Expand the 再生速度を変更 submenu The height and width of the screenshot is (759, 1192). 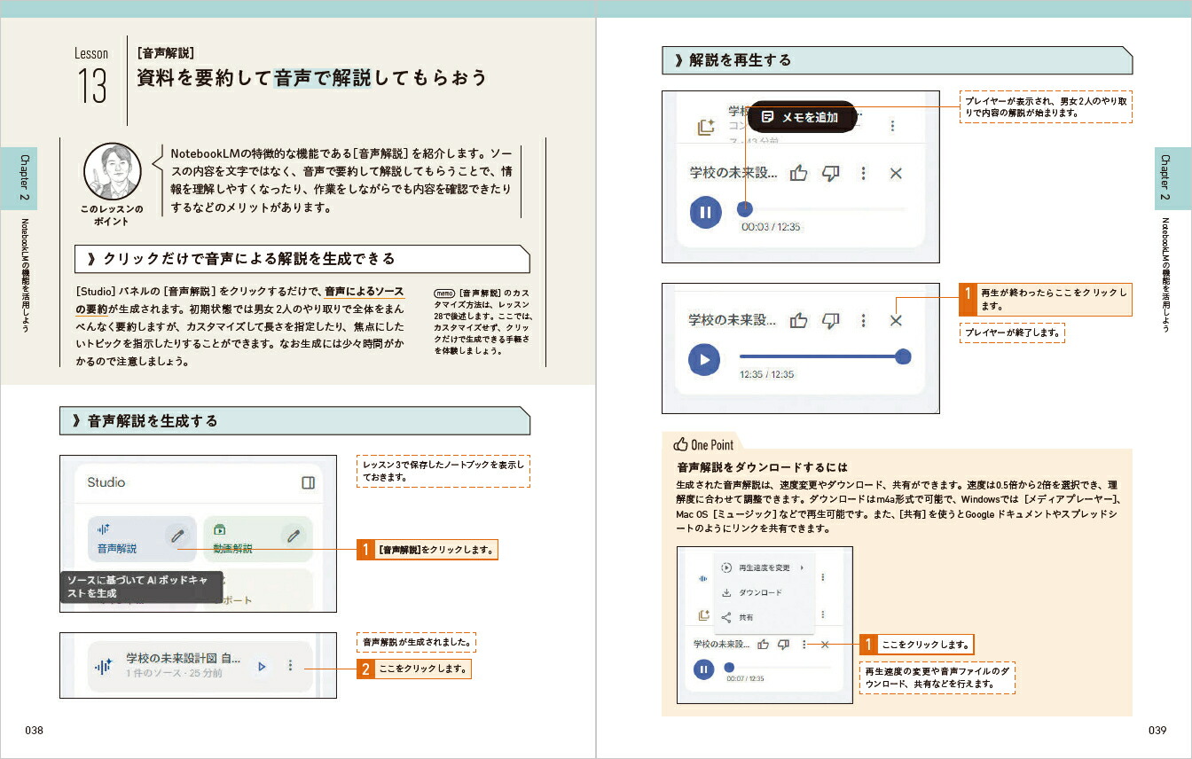tap(765, 567)
